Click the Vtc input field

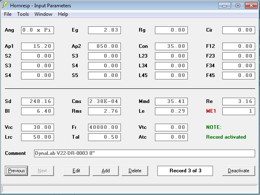click(x=171, y=127)
